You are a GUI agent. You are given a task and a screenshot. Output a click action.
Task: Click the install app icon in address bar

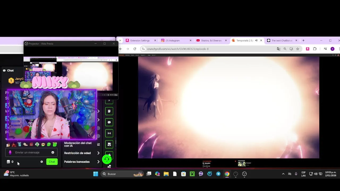pos(291,49)
